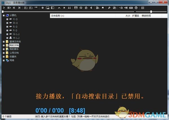Click the 0'00 / 0'00 time display
Image resolution: width=169 pixels, height=120 pixels.
pos(50,110)
